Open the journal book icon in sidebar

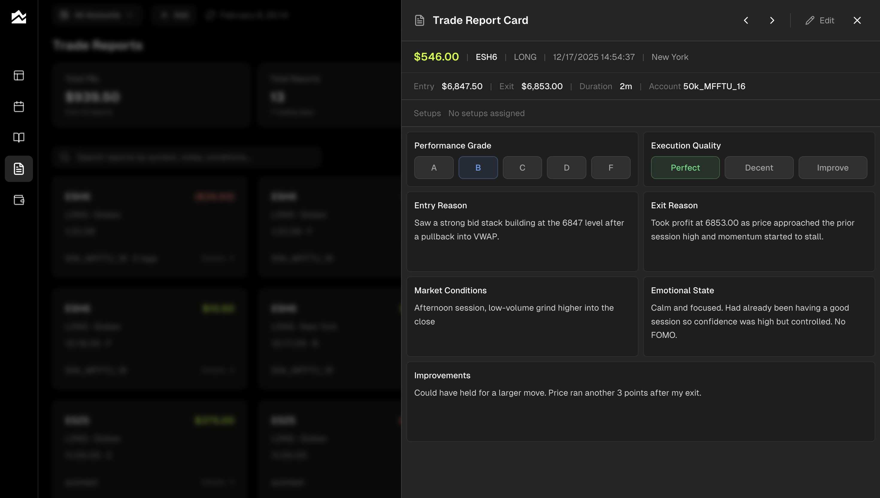pyautogui.click(x=19, y=137)
